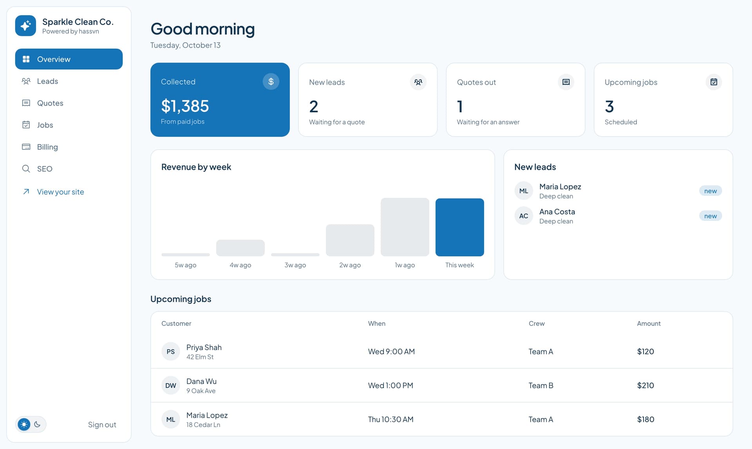Open Maria Lopez in New leads list
The width and height of the screenshot is (752, 449).
(x=618, y=191)
